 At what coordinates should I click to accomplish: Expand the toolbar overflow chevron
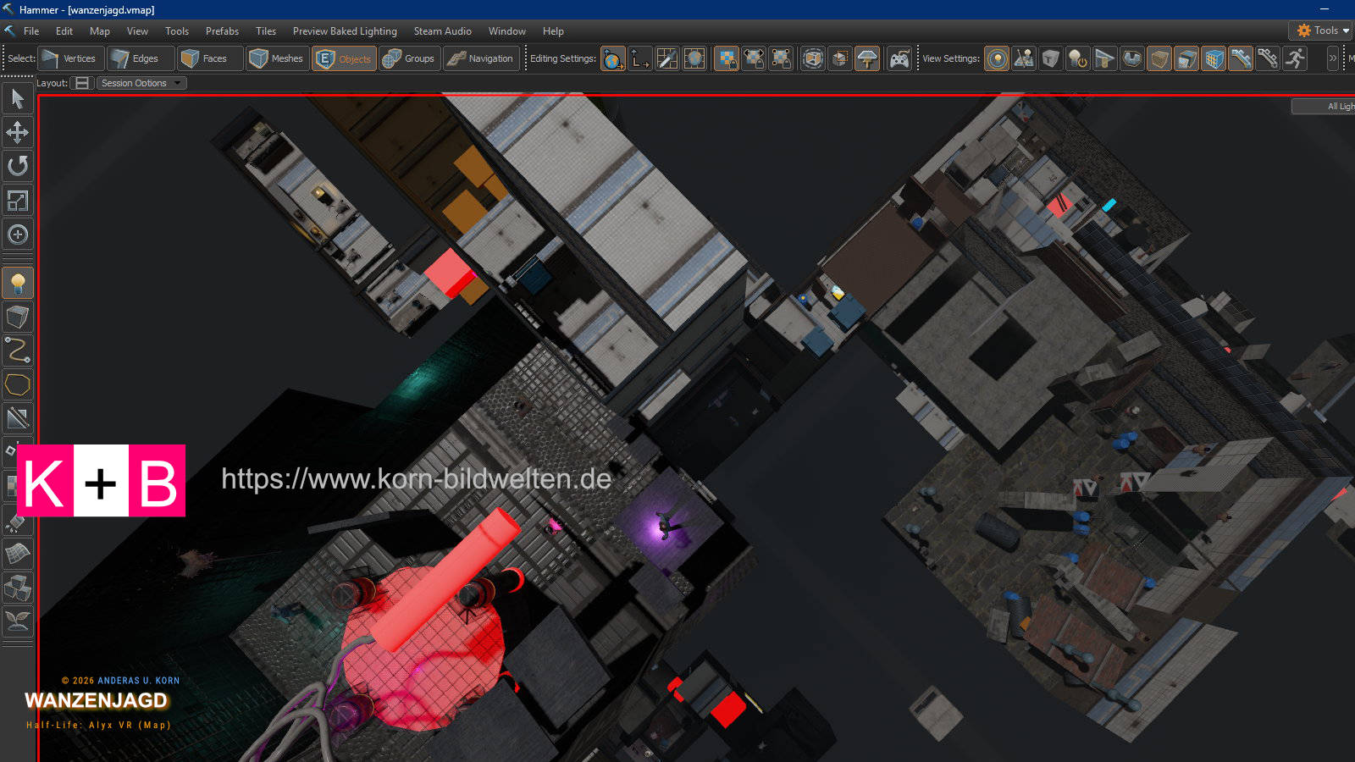tap(1332, 58)
